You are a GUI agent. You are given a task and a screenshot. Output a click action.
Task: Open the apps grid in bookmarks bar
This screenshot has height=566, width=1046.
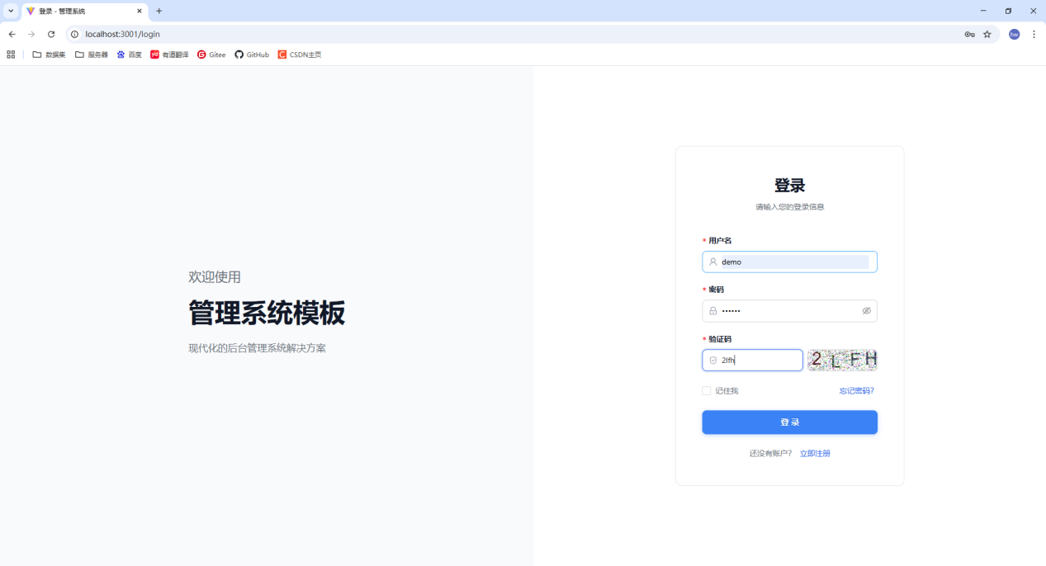point(11,54)
